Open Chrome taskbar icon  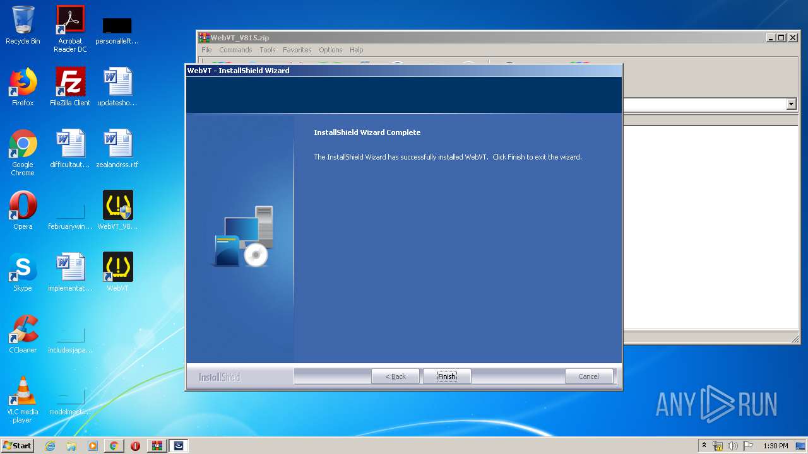tap(114, 446)
